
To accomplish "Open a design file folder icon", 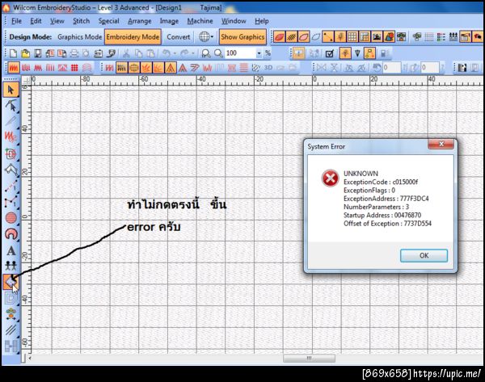I will tap(25, 53).
